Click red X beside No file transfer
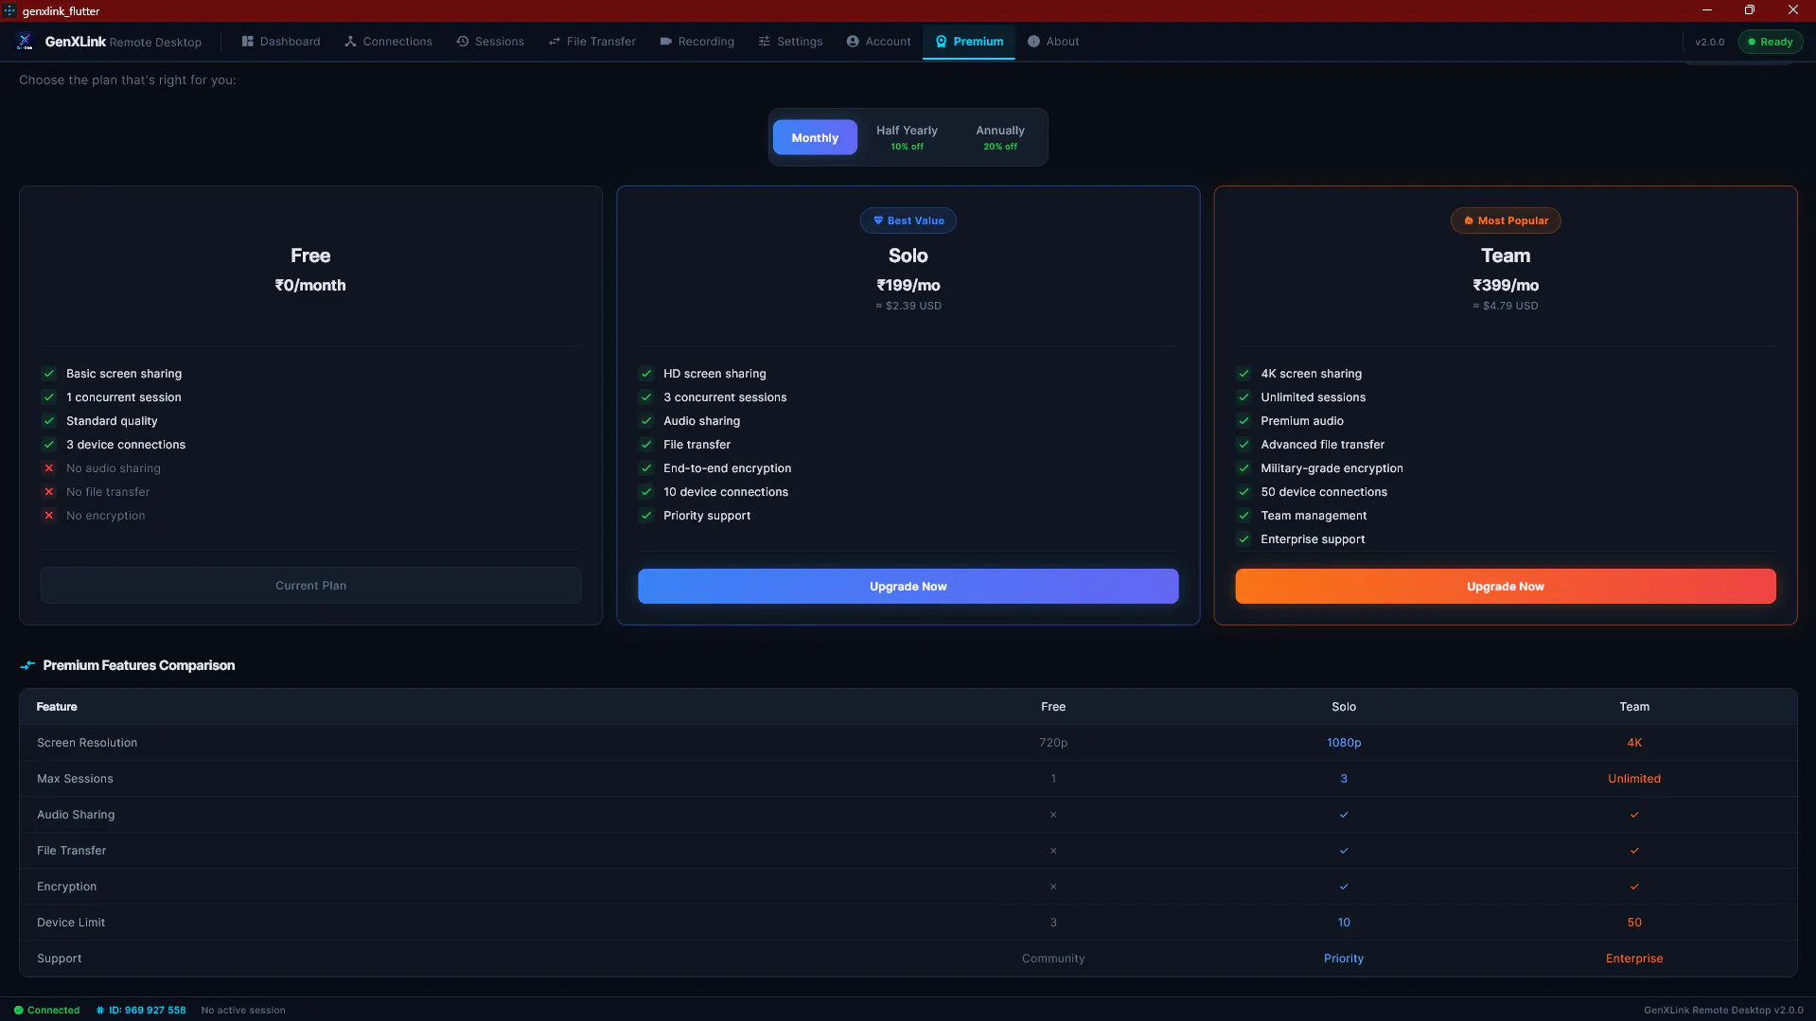1816x1021 pixels. pos(49,492)
